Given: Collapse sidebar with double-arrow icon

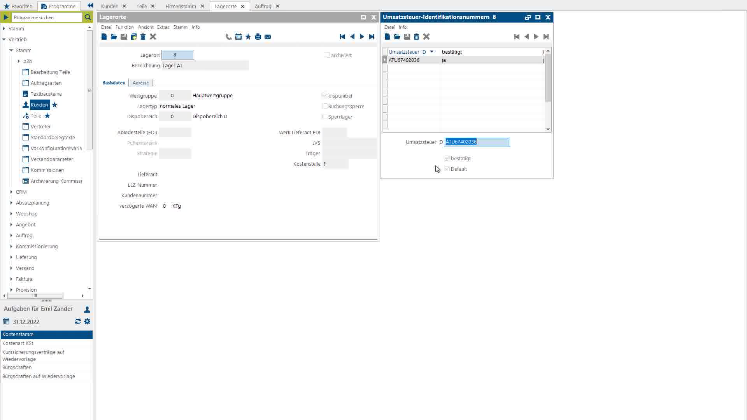Looking at the screenshot, I should coord(90,5).
